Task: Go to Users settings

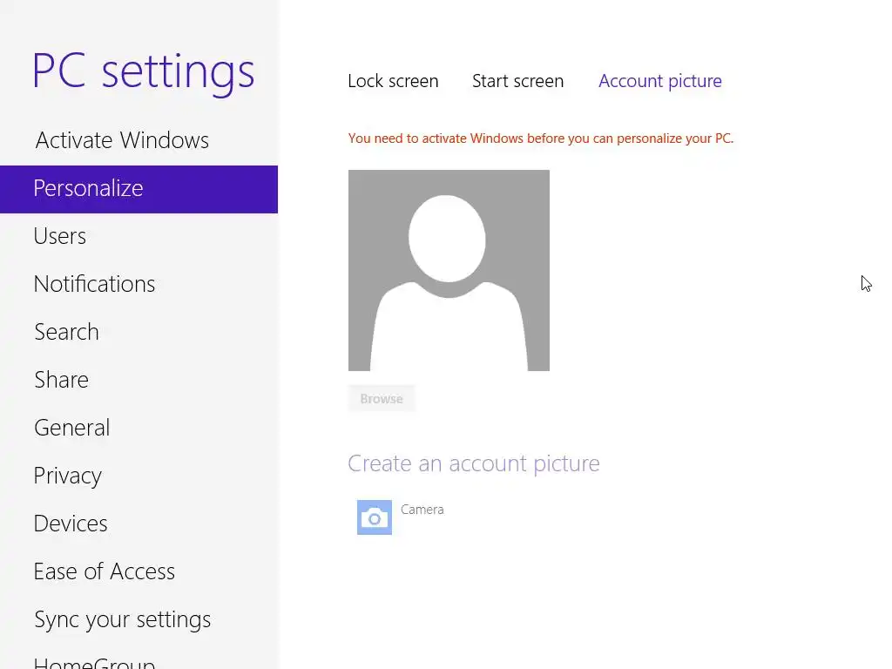Action: coord(60,236)
